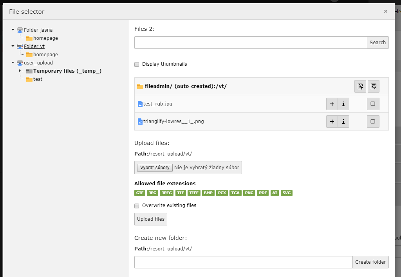Click the Upload files button
This screenshot has height=277, width=401.
click(x=151, y=219)
